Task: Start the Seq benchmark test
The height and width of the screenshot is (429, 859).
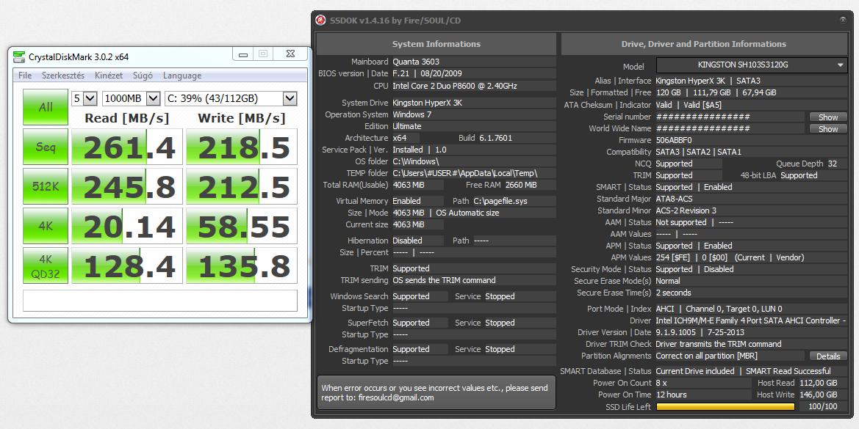Action: (46, 147)
